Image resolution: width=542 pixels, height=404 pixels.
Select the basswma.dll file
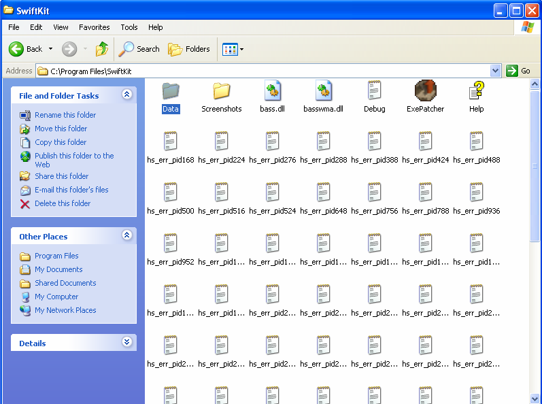[323, 90]
